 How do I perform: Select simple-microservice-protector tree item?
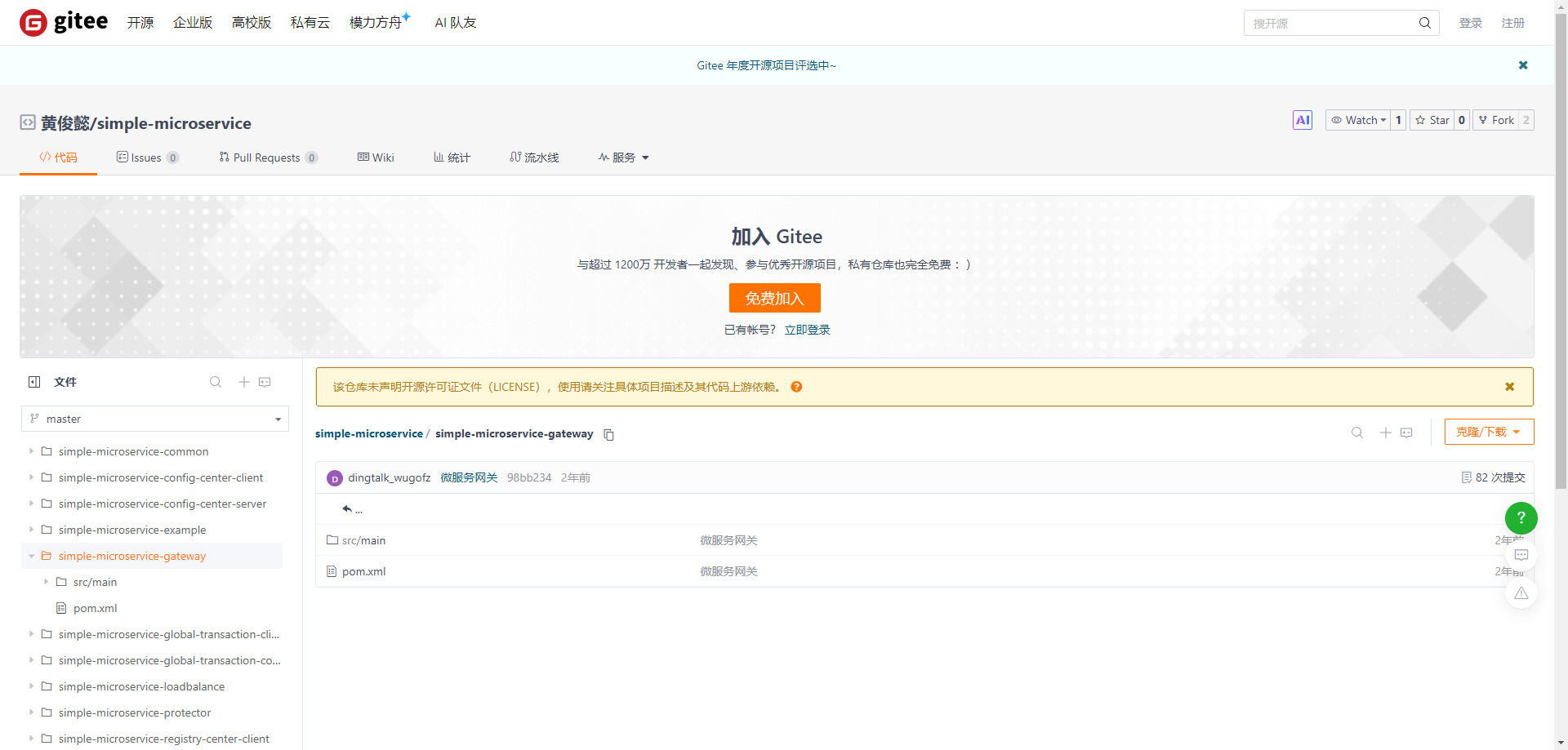(x=134, y=712)
